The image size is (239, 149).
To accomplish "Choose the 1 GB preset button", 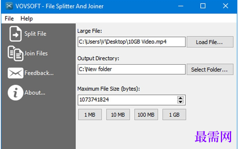I will (174, 114).
